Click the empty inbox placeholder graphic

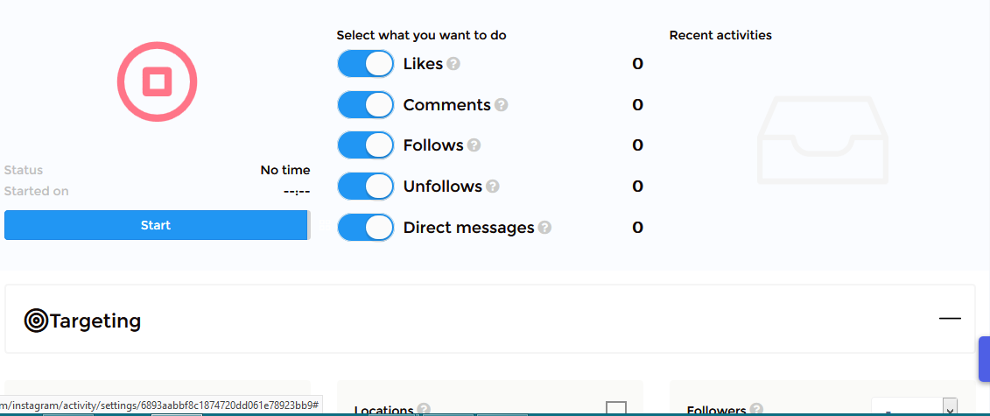coord(823,140)
